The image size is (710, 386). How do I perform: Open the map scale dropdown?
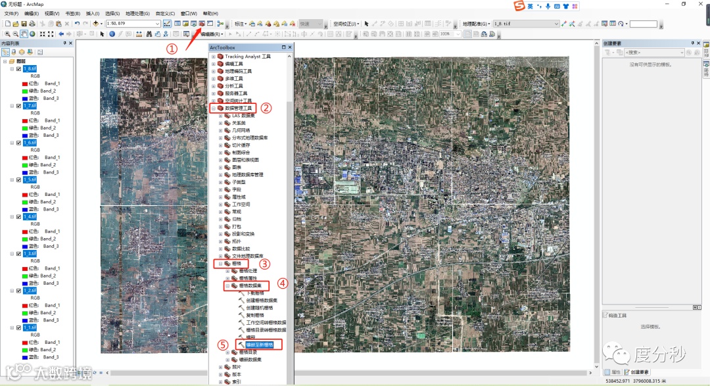tap(158, 24)
